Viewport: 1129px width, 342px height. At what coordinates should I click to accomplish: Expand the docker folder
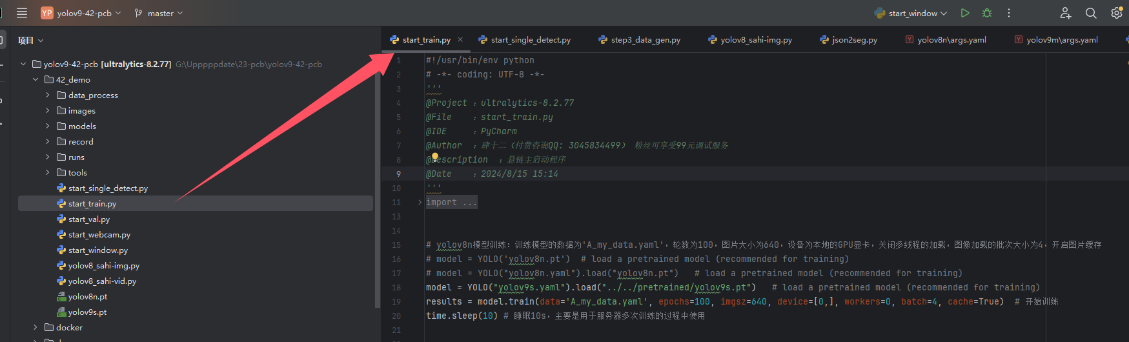[x=36, y=327]
